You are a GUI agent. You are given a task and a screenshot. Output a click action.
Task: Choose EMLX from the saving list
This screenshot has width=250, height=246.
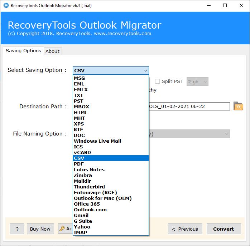pos(111,90)
